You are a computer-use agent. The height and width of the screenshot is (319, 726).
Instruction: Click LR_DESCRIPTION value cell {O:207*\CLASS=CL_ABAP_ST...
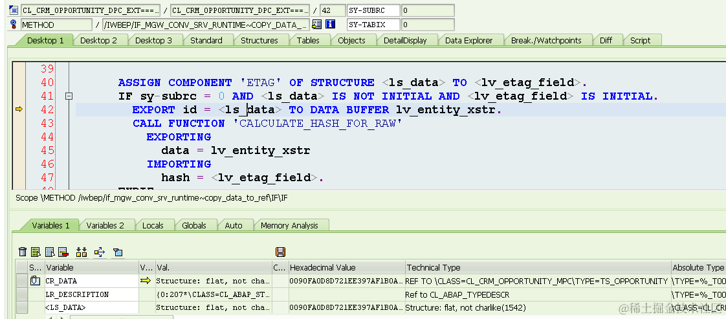(x=214, y=294)
